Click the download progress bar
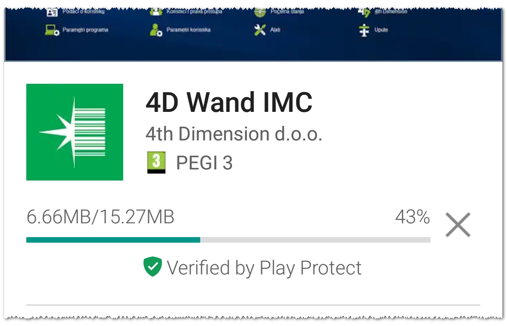 point(228,240)
